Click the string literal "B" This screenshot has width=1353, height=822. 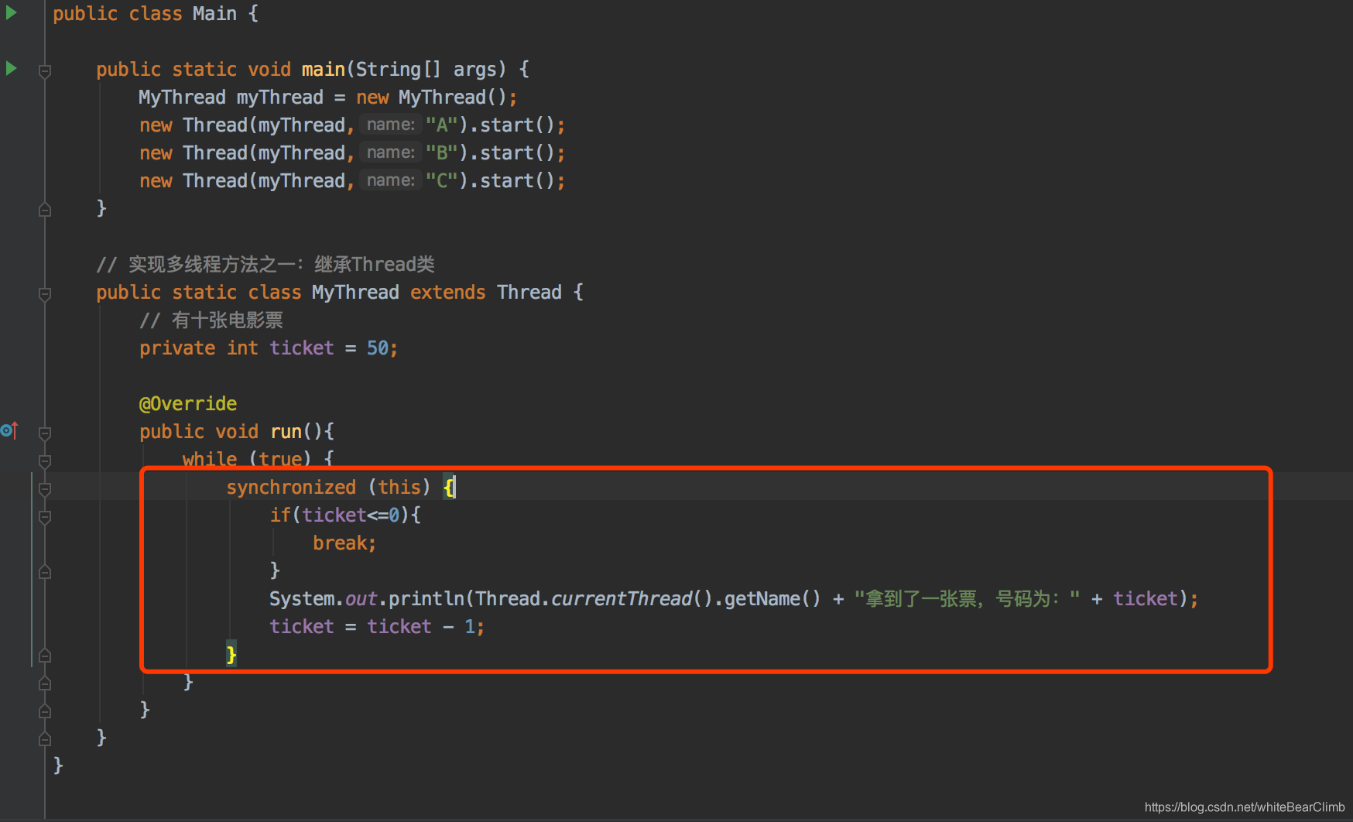pos(442,152)
